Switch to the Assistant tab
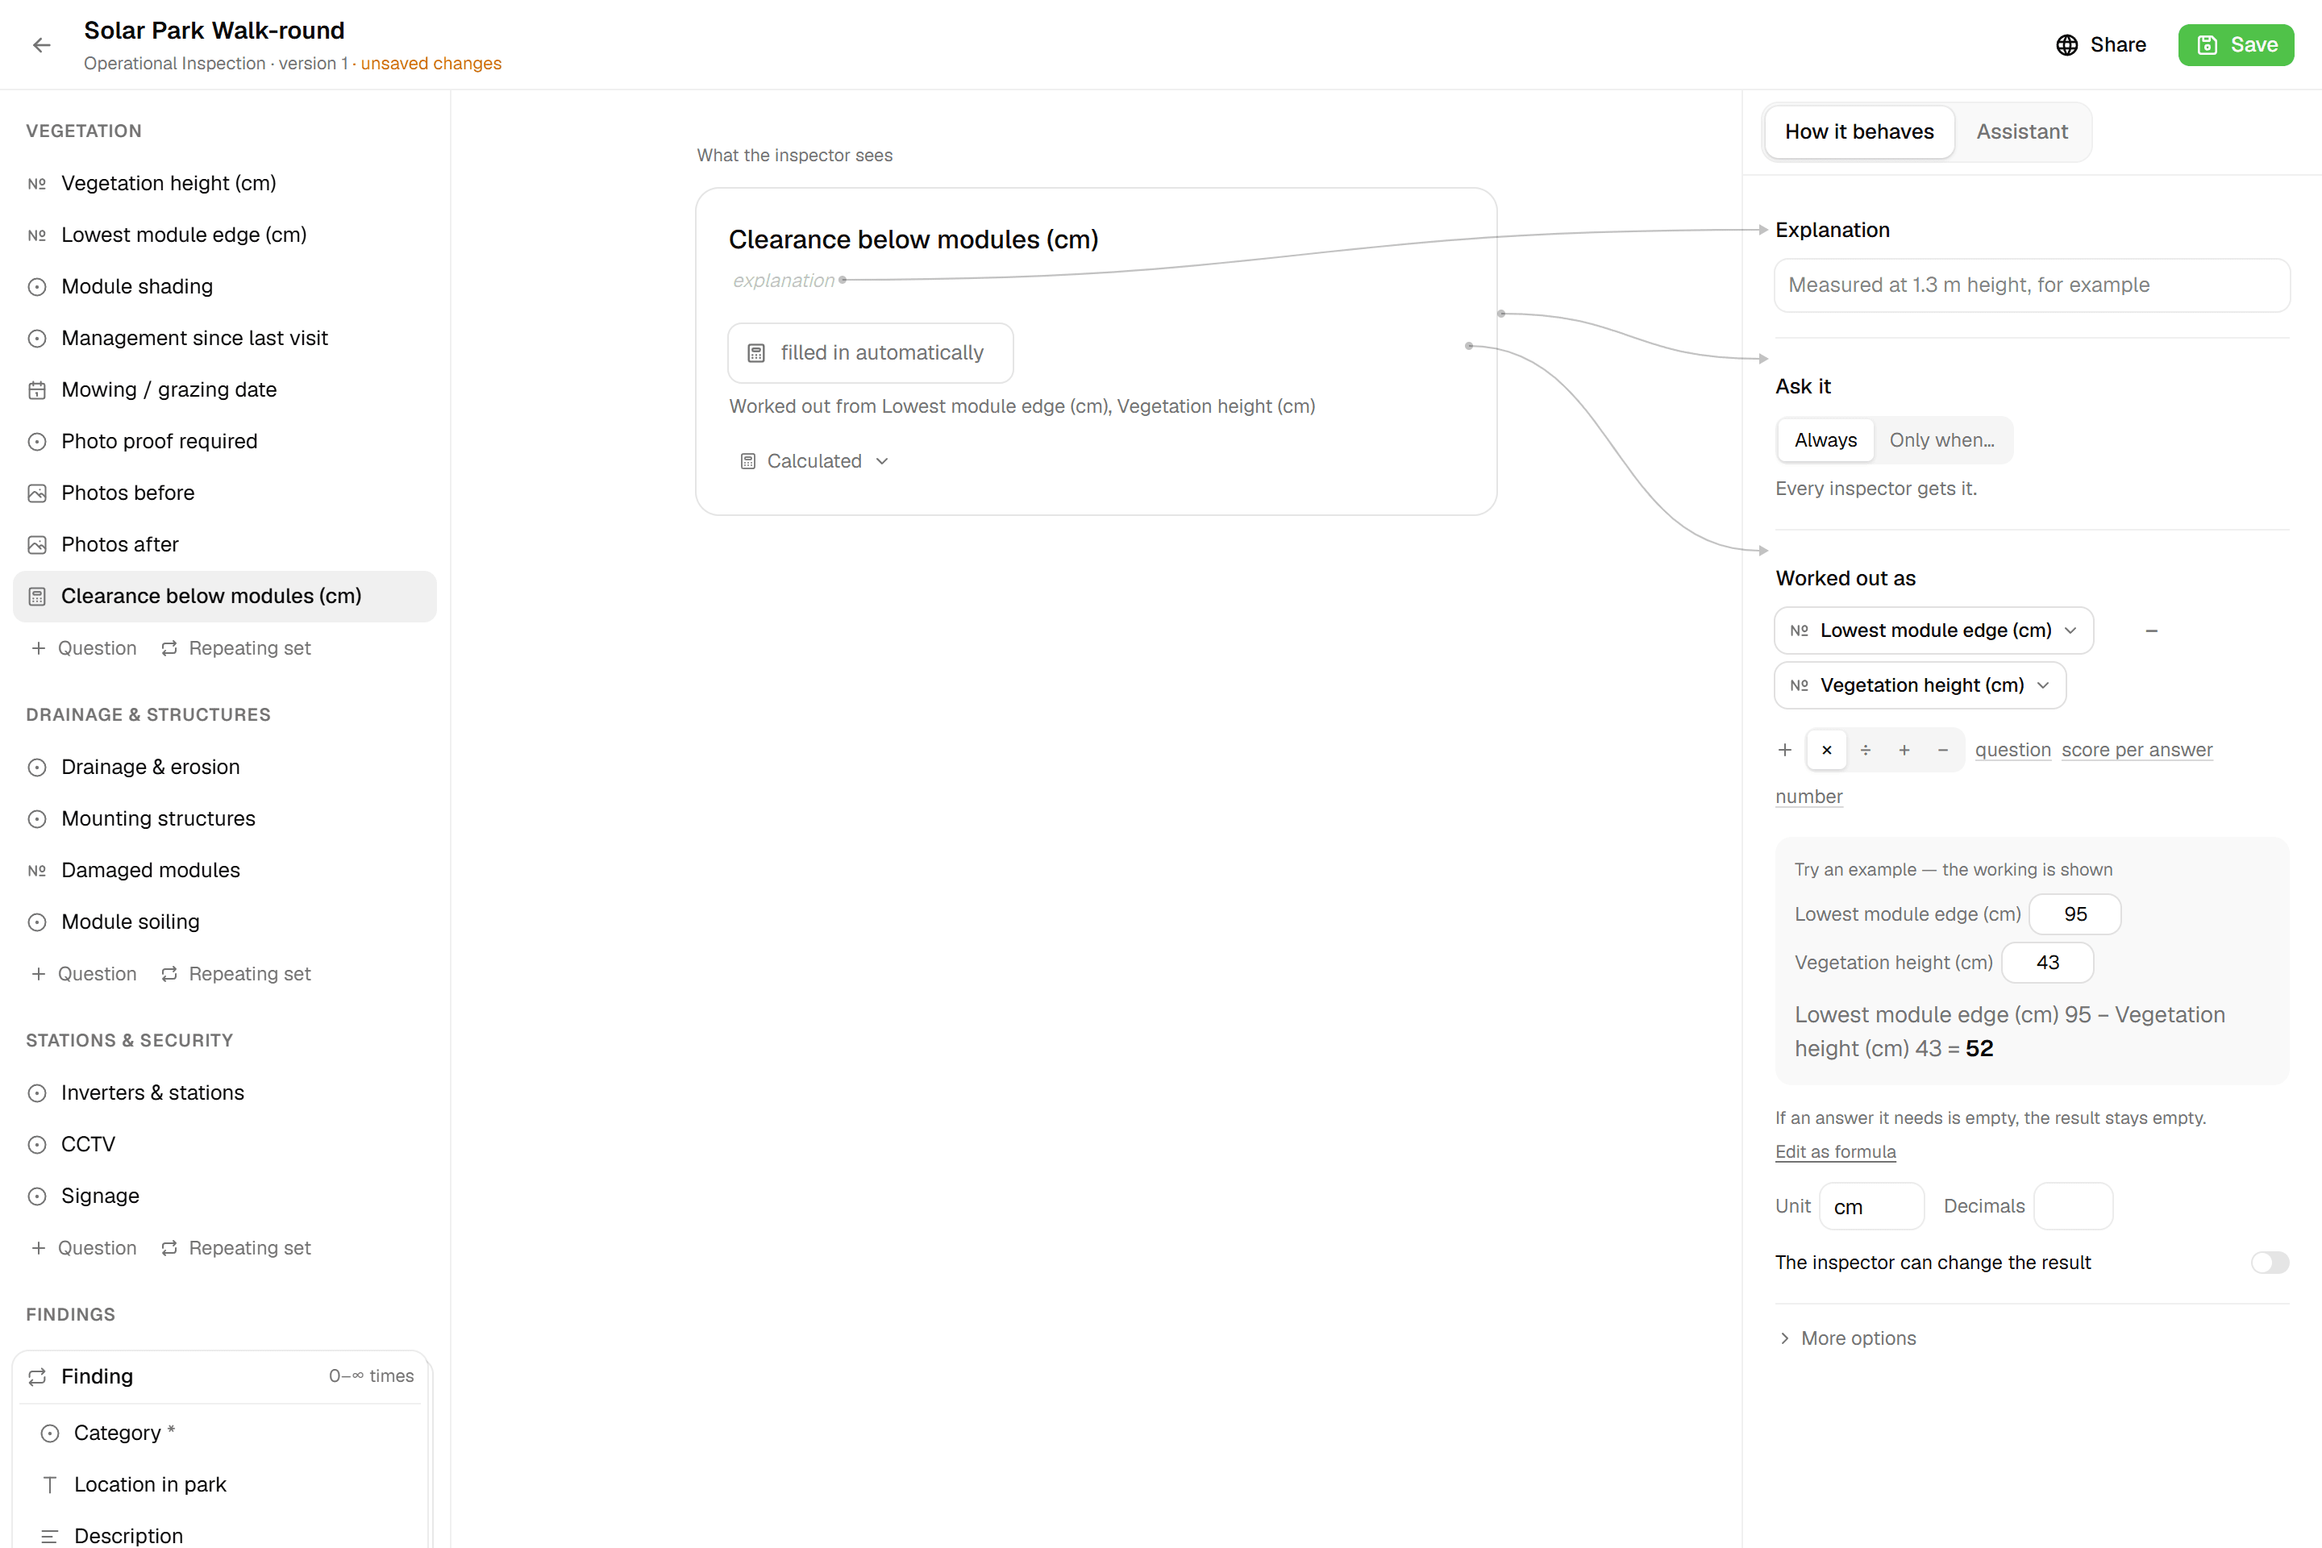Screen dimensions: 2322x1548 coord(2021,131)
